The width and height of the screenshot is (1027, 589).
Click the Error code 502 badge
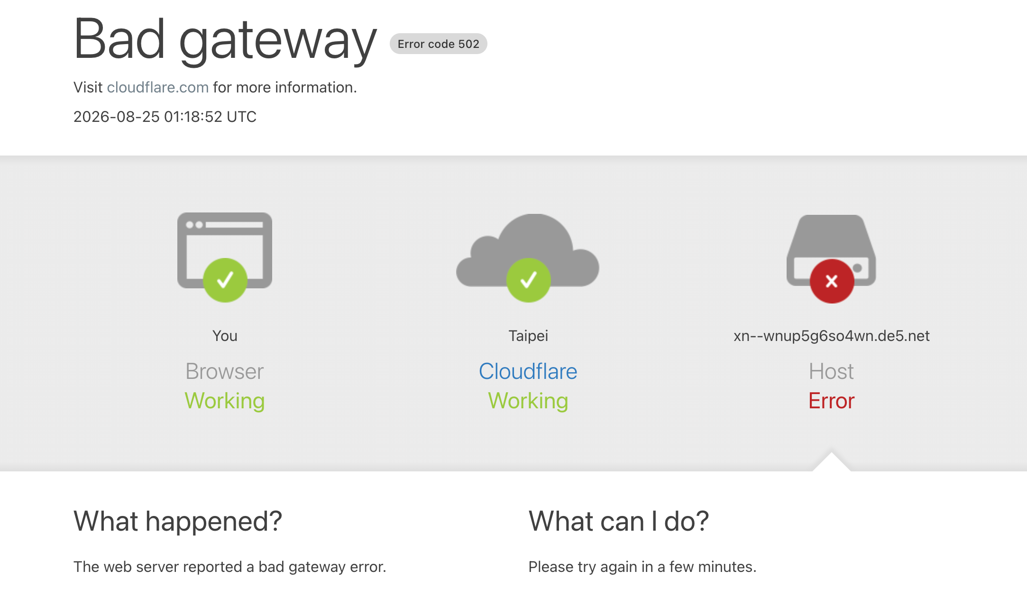(439, 44)
